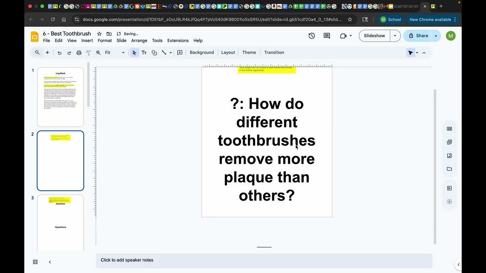
Task: Click the Chrome reload page button
Action: coord(53,19)
